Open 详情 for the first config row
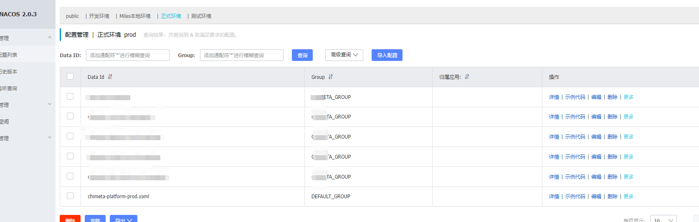The height and width of the screenshot is (222, 699). point(554,97)
